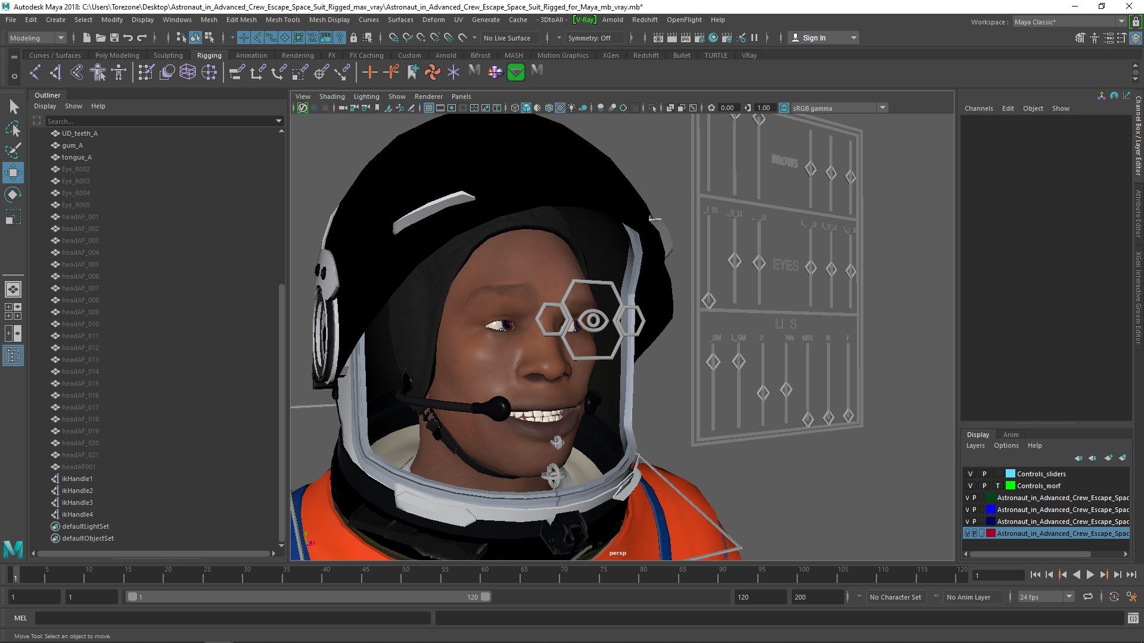This screenshot has width=1144, height=643.
Task: Toggle the T display type of Controls_morf
Action: click(x=997, y=486)
